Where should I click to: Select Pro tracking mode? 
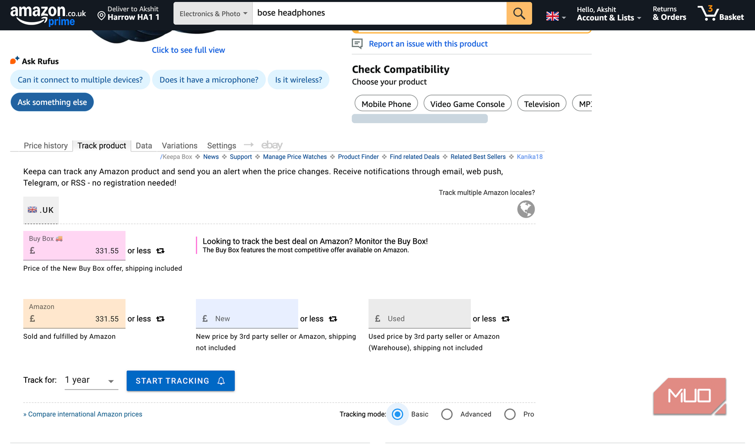[x=510, y=414]
